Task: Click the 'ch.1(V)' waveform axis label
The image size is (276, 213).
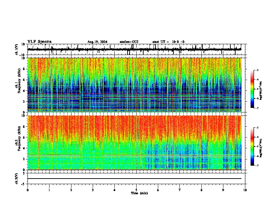Action: (x=17, y=49)
